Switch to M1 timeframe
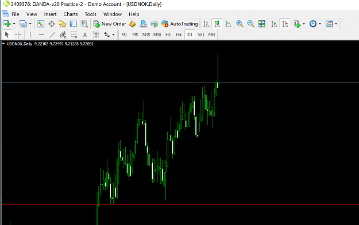Screen dimensions: 359x225 coord(124,35)
